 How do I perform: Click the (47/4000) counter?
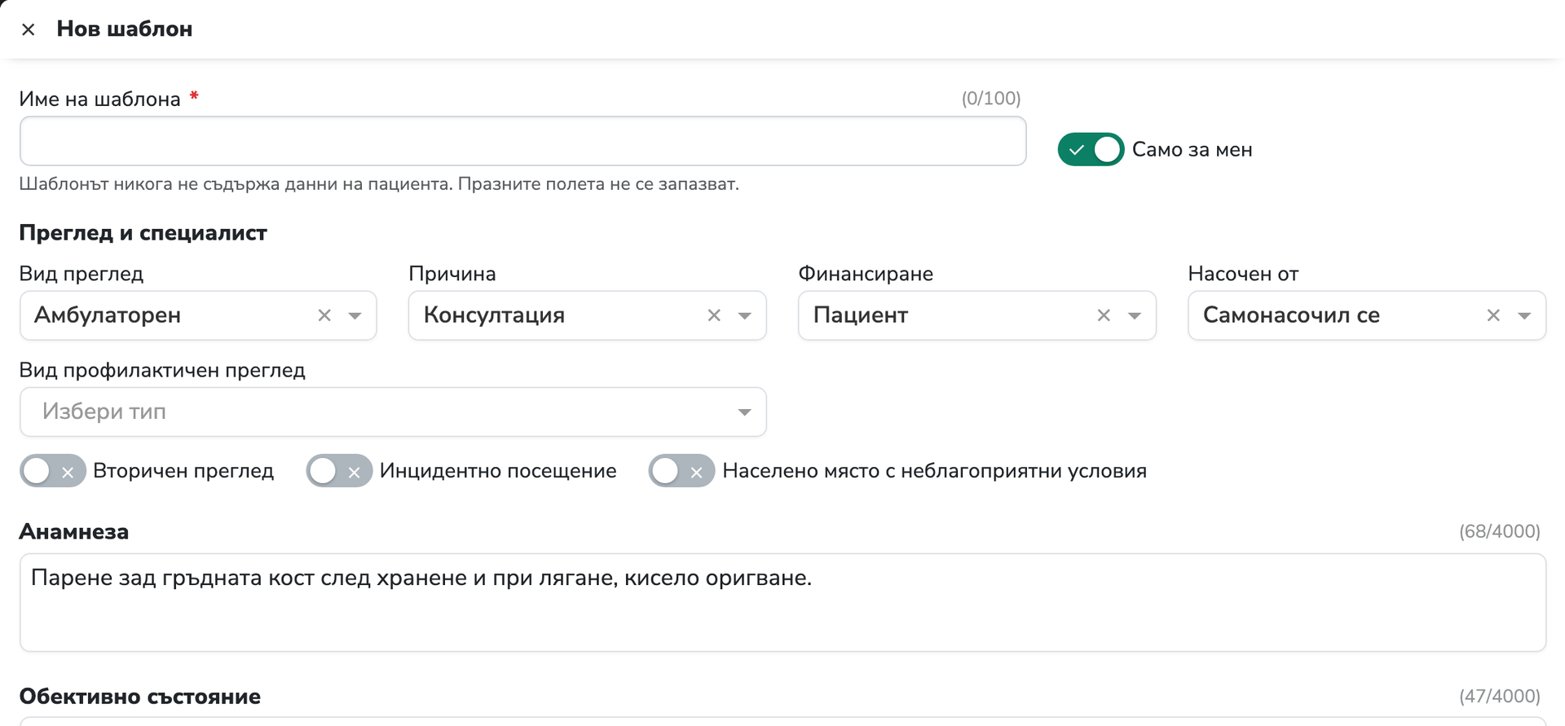click(x=1500, y=697)
